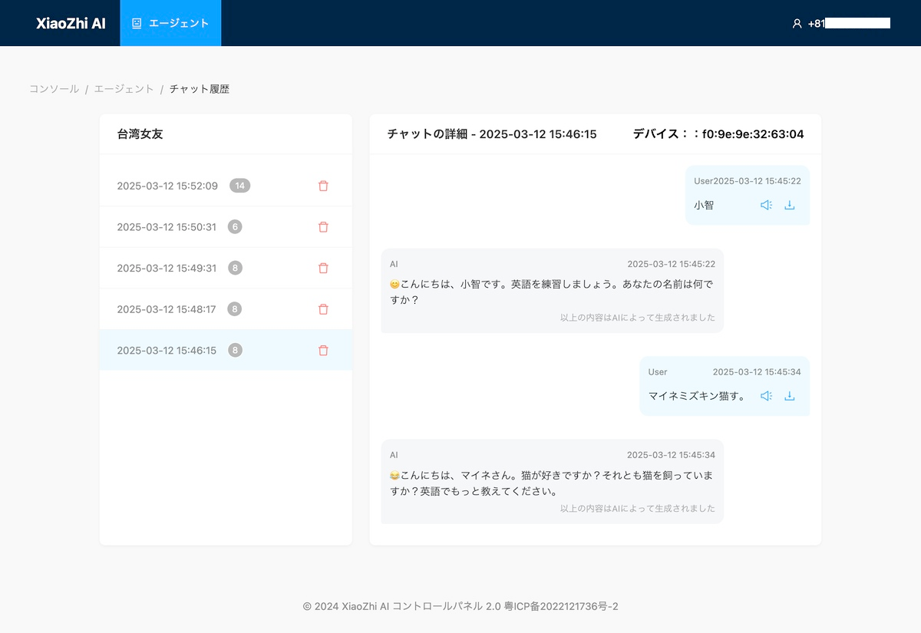The image size is (921, 633).
Task: Go to エージェント breadcrumb link
Action: pos(124,89)
